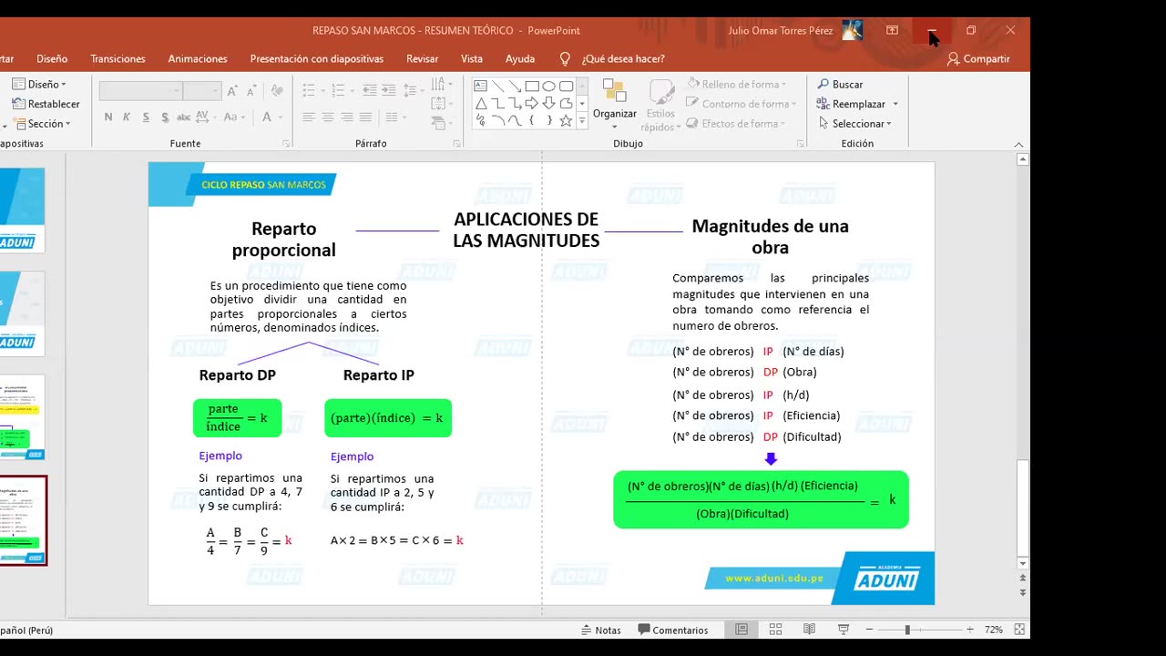Increase list indent level
Screen dimensions: 1166x656
coord(389,91)
